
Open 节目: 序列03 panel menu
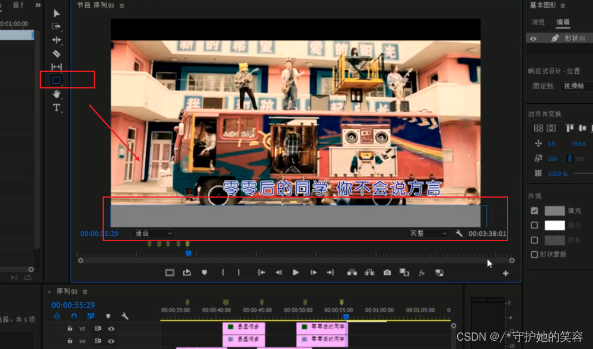click(x=122, y=6)
